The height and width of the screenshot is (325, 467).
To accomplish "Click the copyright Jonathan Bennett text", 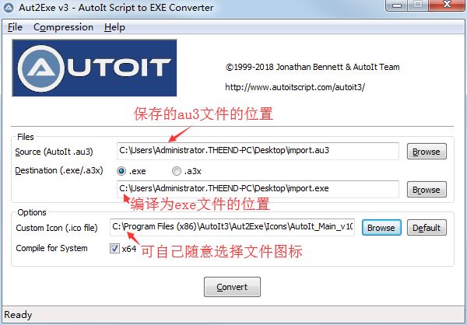I will 312,67.
